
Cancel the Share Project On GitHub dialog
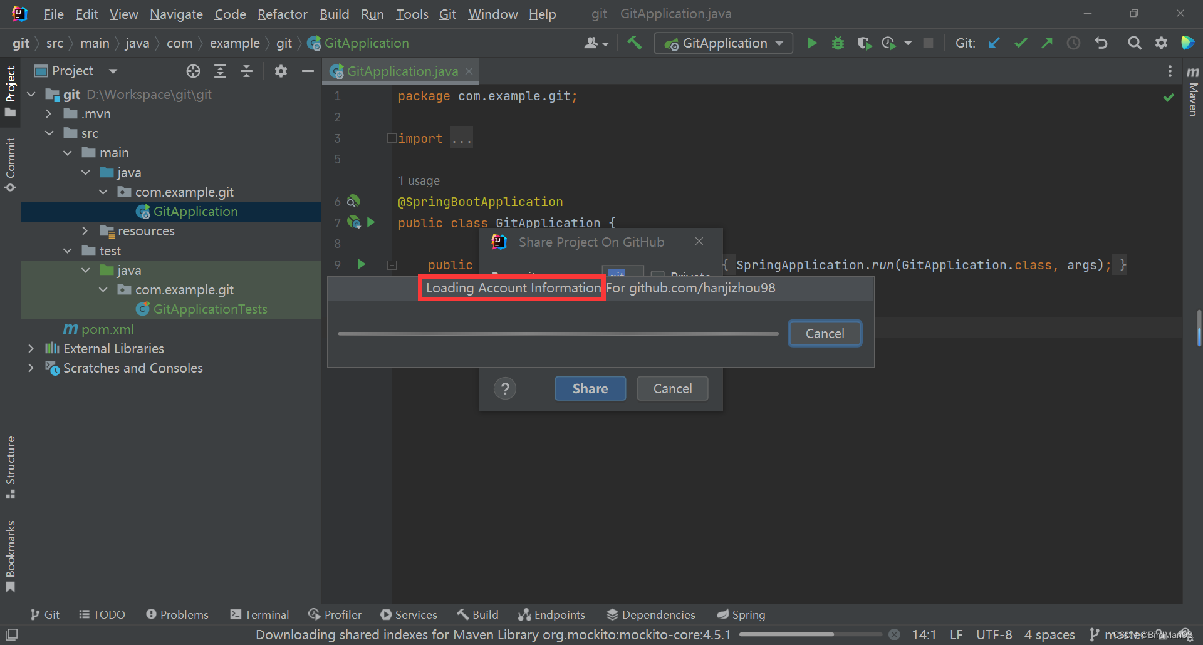click(x=673, y=389)
